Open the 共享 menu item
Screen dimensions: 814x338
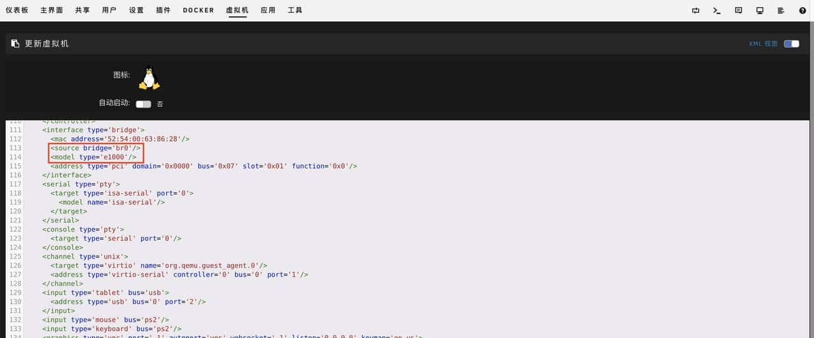click(x=82, y=10)
